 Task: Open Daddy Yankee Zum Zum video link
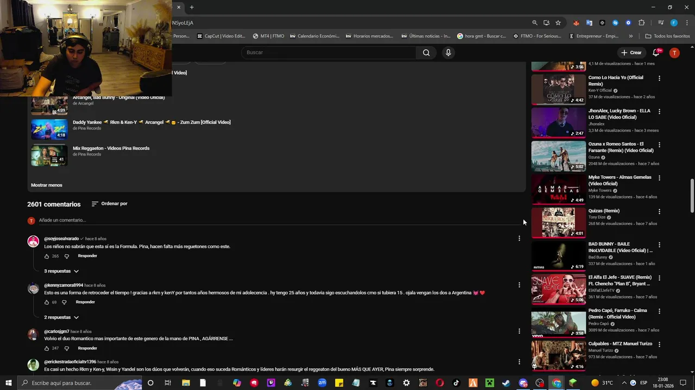(x=151, y=122)
